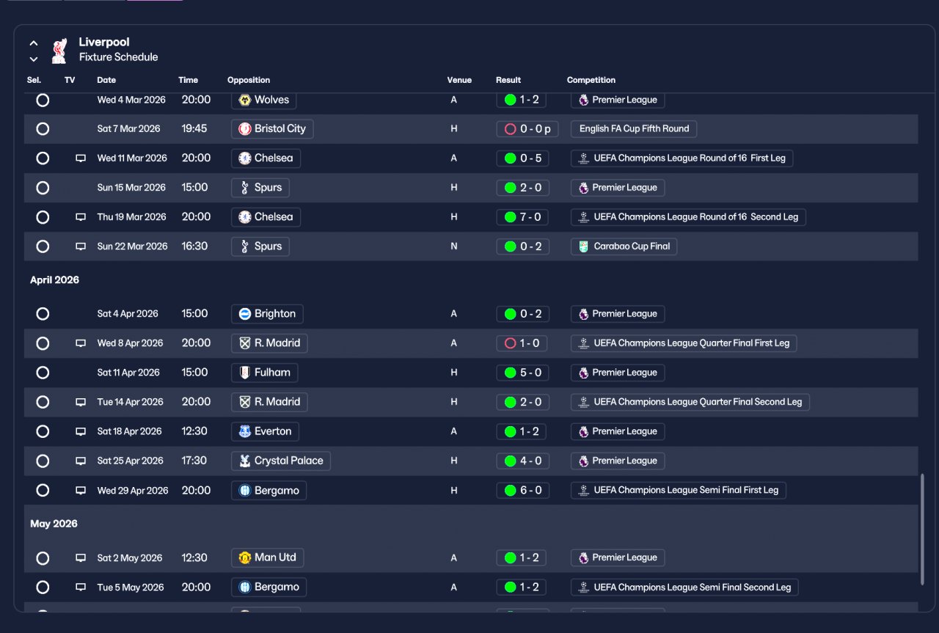Open the 7 - 0 result against Chelsea
Viewport: 939px width, 633px height.
coord(522,217)
